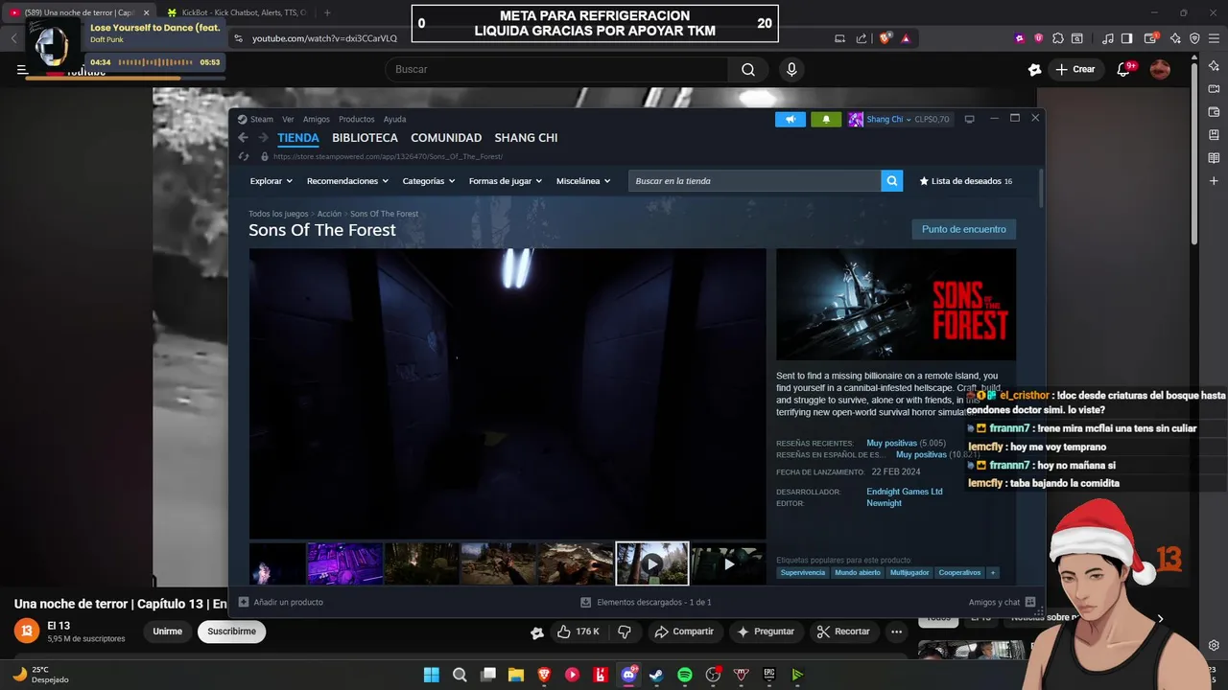
Task: Open the browser main hamburger menu
Action: coord(1214,38)
